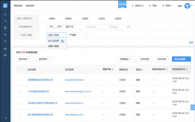
Task: Open the 更多操作 dropdown
Action: click(x=45, y=59)
